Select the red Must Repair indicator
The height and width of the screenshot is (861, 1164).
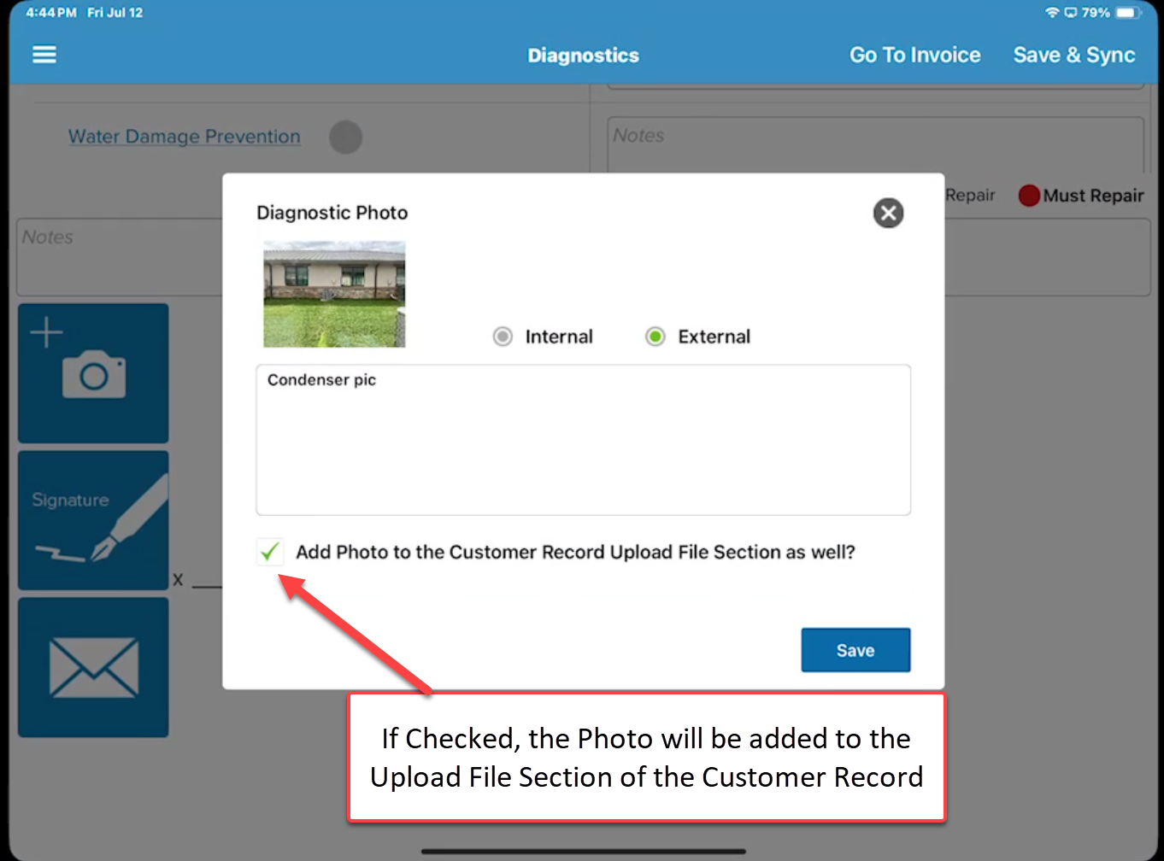pos(1029,196)
